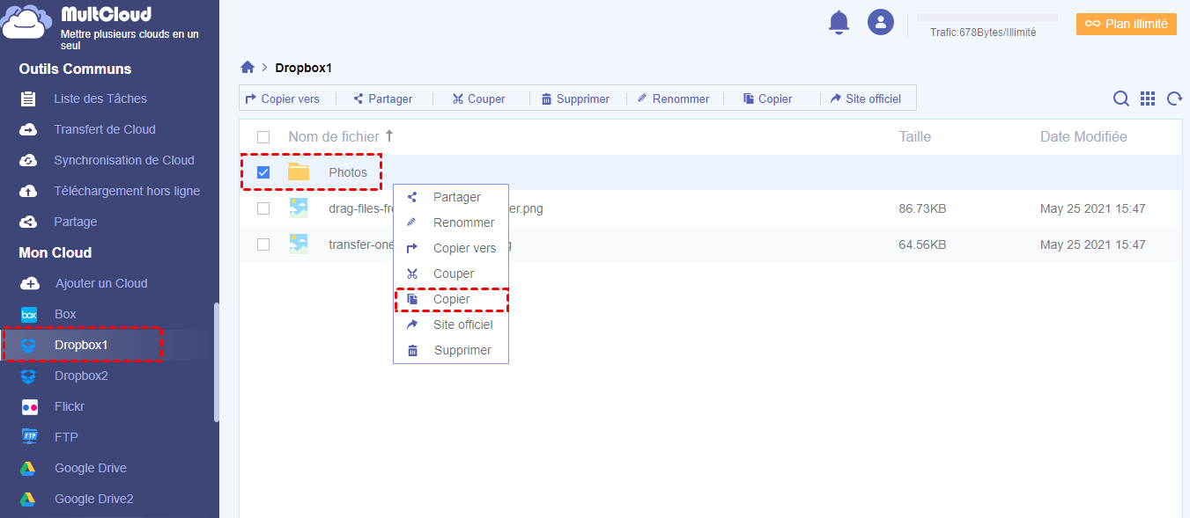Open the user account avatar
This screenshot has width=1190, height=518.
(881, 22)
